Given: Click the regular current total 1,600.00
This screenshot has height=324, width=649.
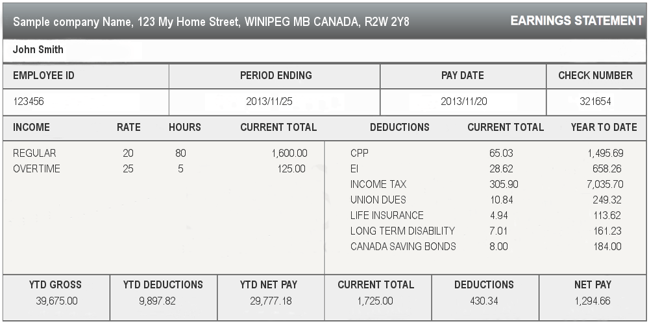Looking at the screenshot, I should 289,154.
